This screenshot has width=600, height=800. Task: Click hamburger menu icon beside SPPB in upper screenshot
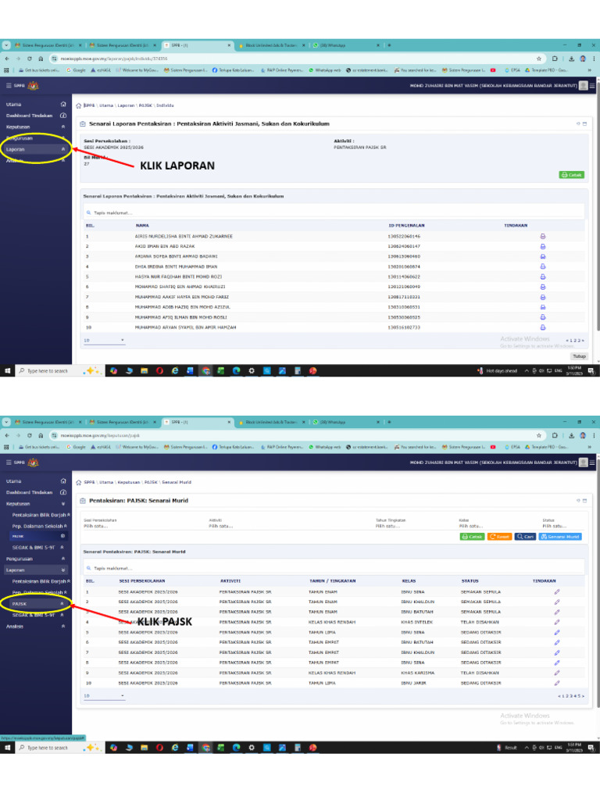(x=9, y=86)
